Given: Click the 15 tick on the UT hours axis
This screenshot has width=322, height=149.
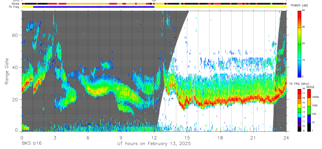Looking at the screenshot, I should (187, 138).
